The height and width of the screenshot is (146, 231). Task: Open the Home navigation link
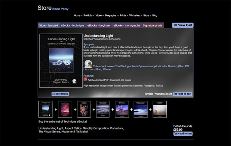[x=77, y=15]
